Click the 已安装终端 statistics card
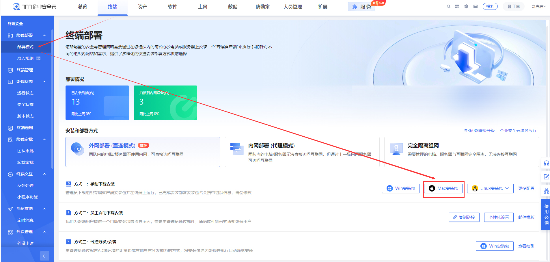The width and height of the screenshot is (550, 262). (97, 103)
